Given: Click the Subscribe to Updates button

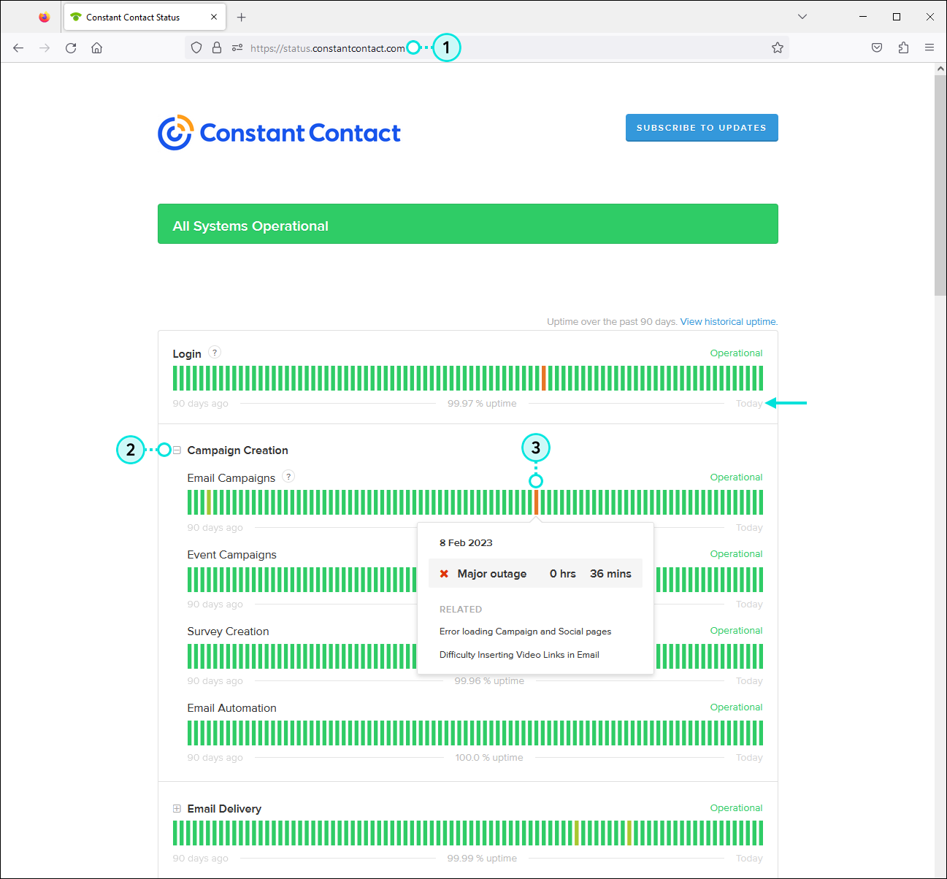Looking at the screenshot, I should click(702, 128).
